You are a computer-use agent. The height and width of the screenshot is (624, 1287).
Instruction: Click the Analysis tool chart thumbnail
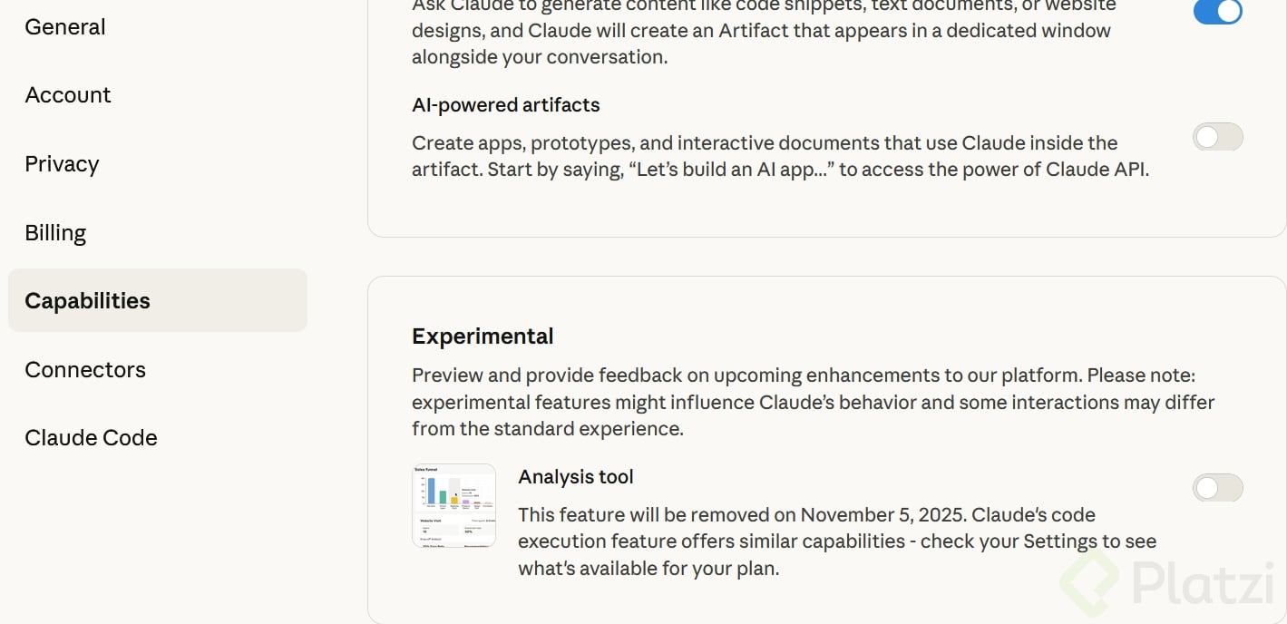[453, 506]
